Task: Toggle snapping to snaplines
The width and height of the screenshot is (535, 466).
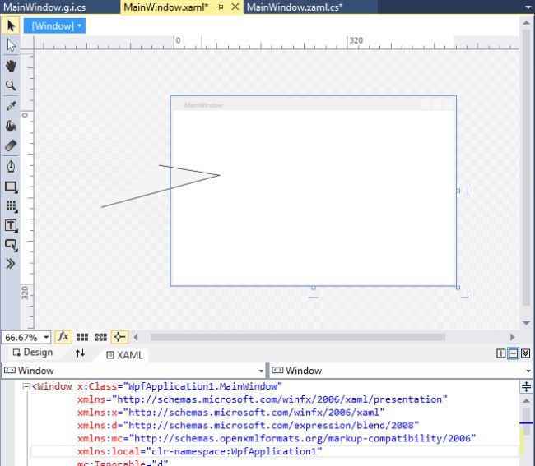Action: click(x=119, y=337)
